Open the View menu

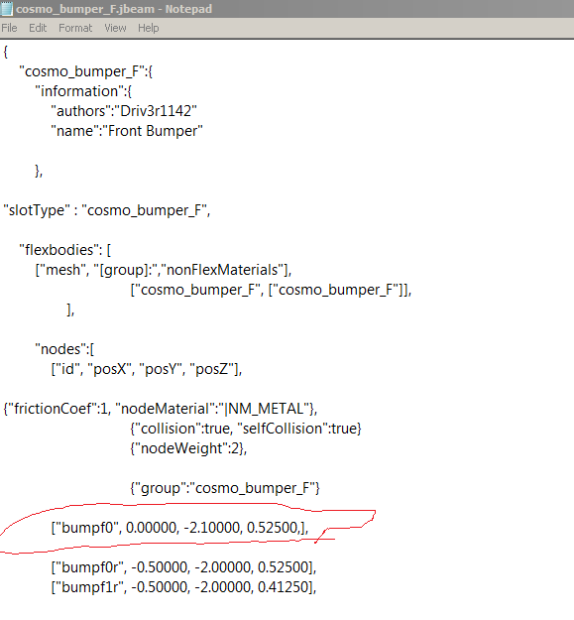[x=115, y=28]
